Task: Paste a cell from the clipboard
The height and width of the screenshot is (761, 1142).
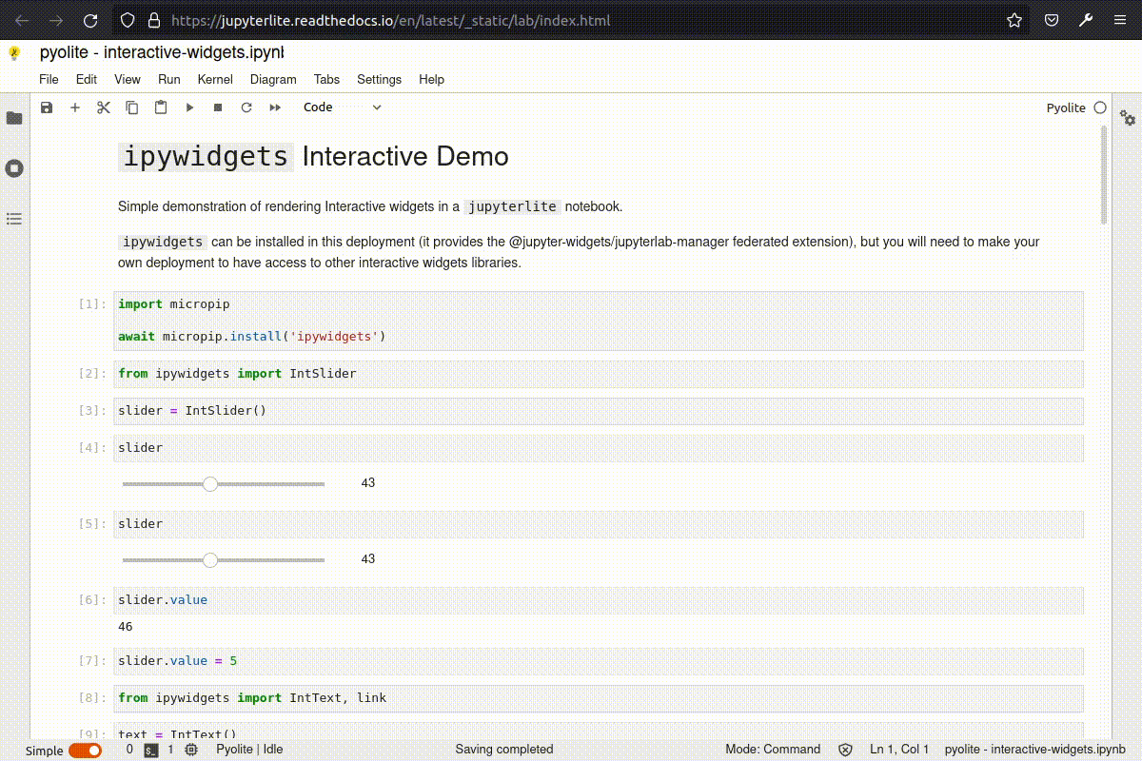Action: coord(161,107)
